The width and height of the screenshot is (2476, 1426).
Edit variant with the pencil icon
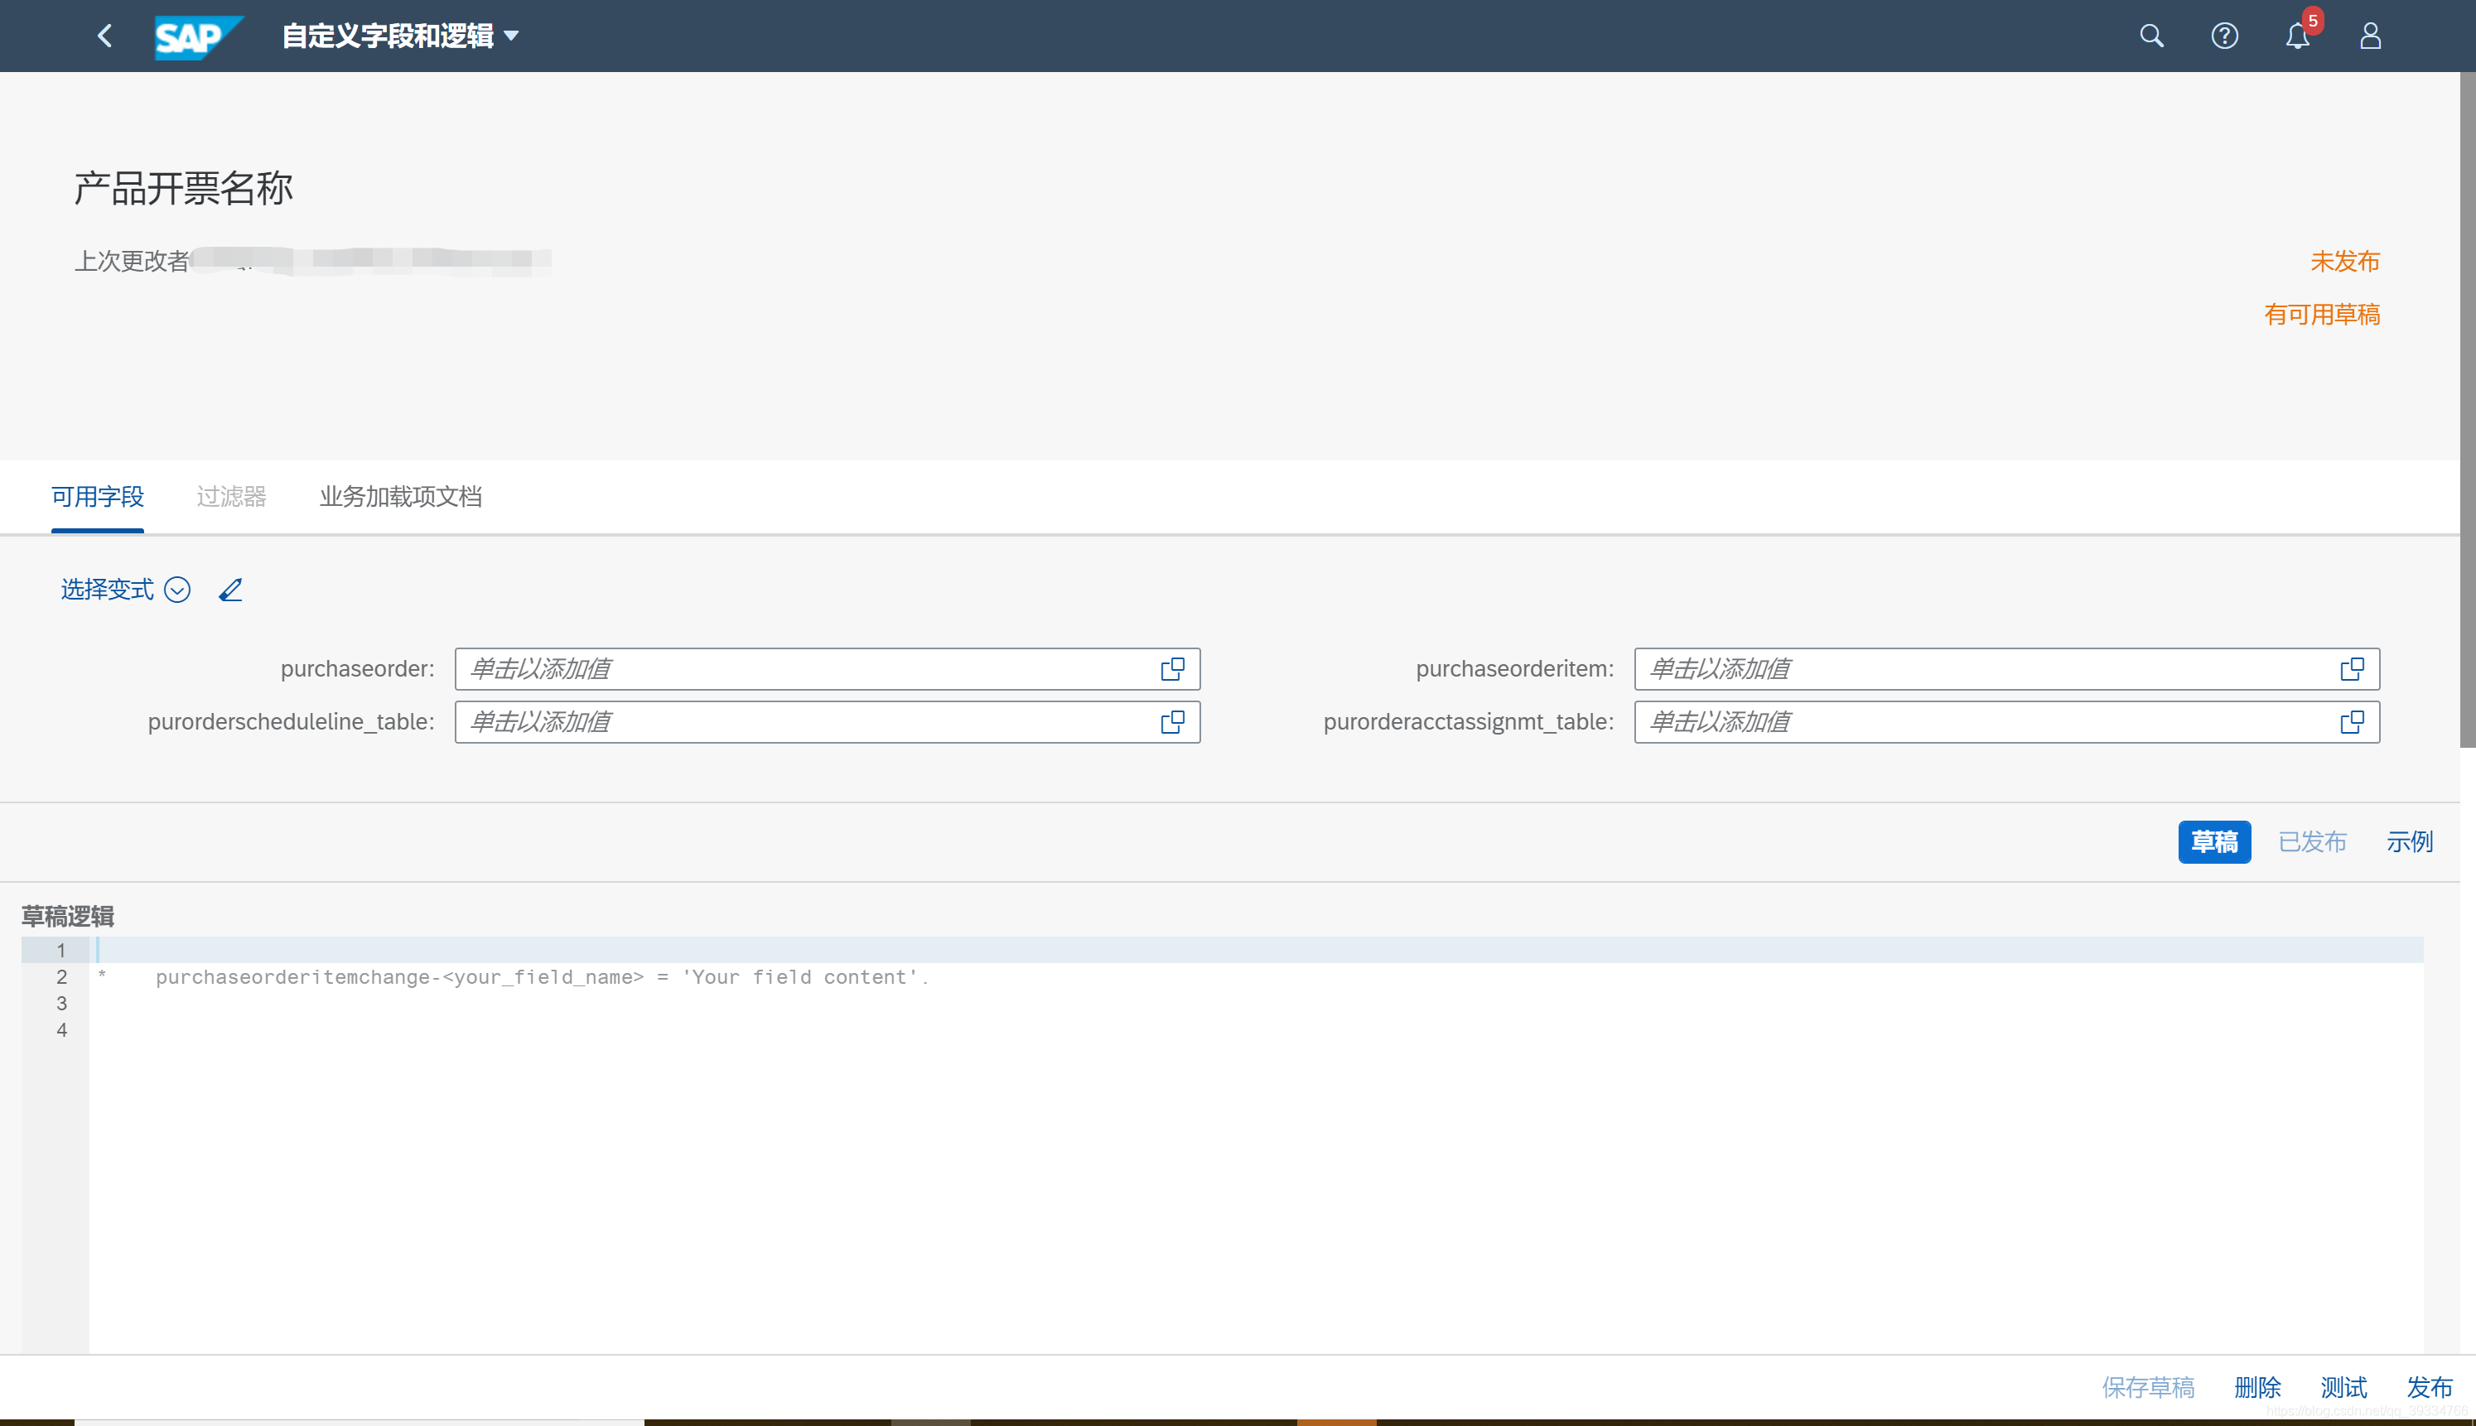[230, 590]
